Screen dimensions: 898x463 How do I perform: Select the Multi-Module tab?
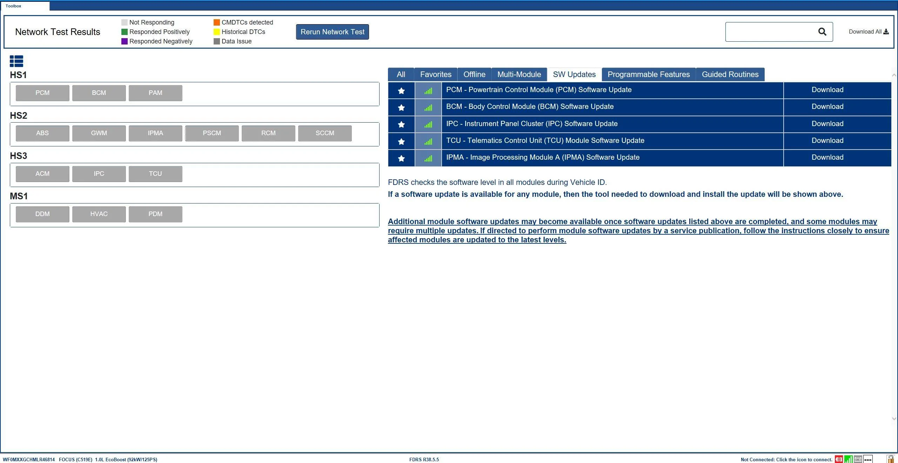click(519, 75)
